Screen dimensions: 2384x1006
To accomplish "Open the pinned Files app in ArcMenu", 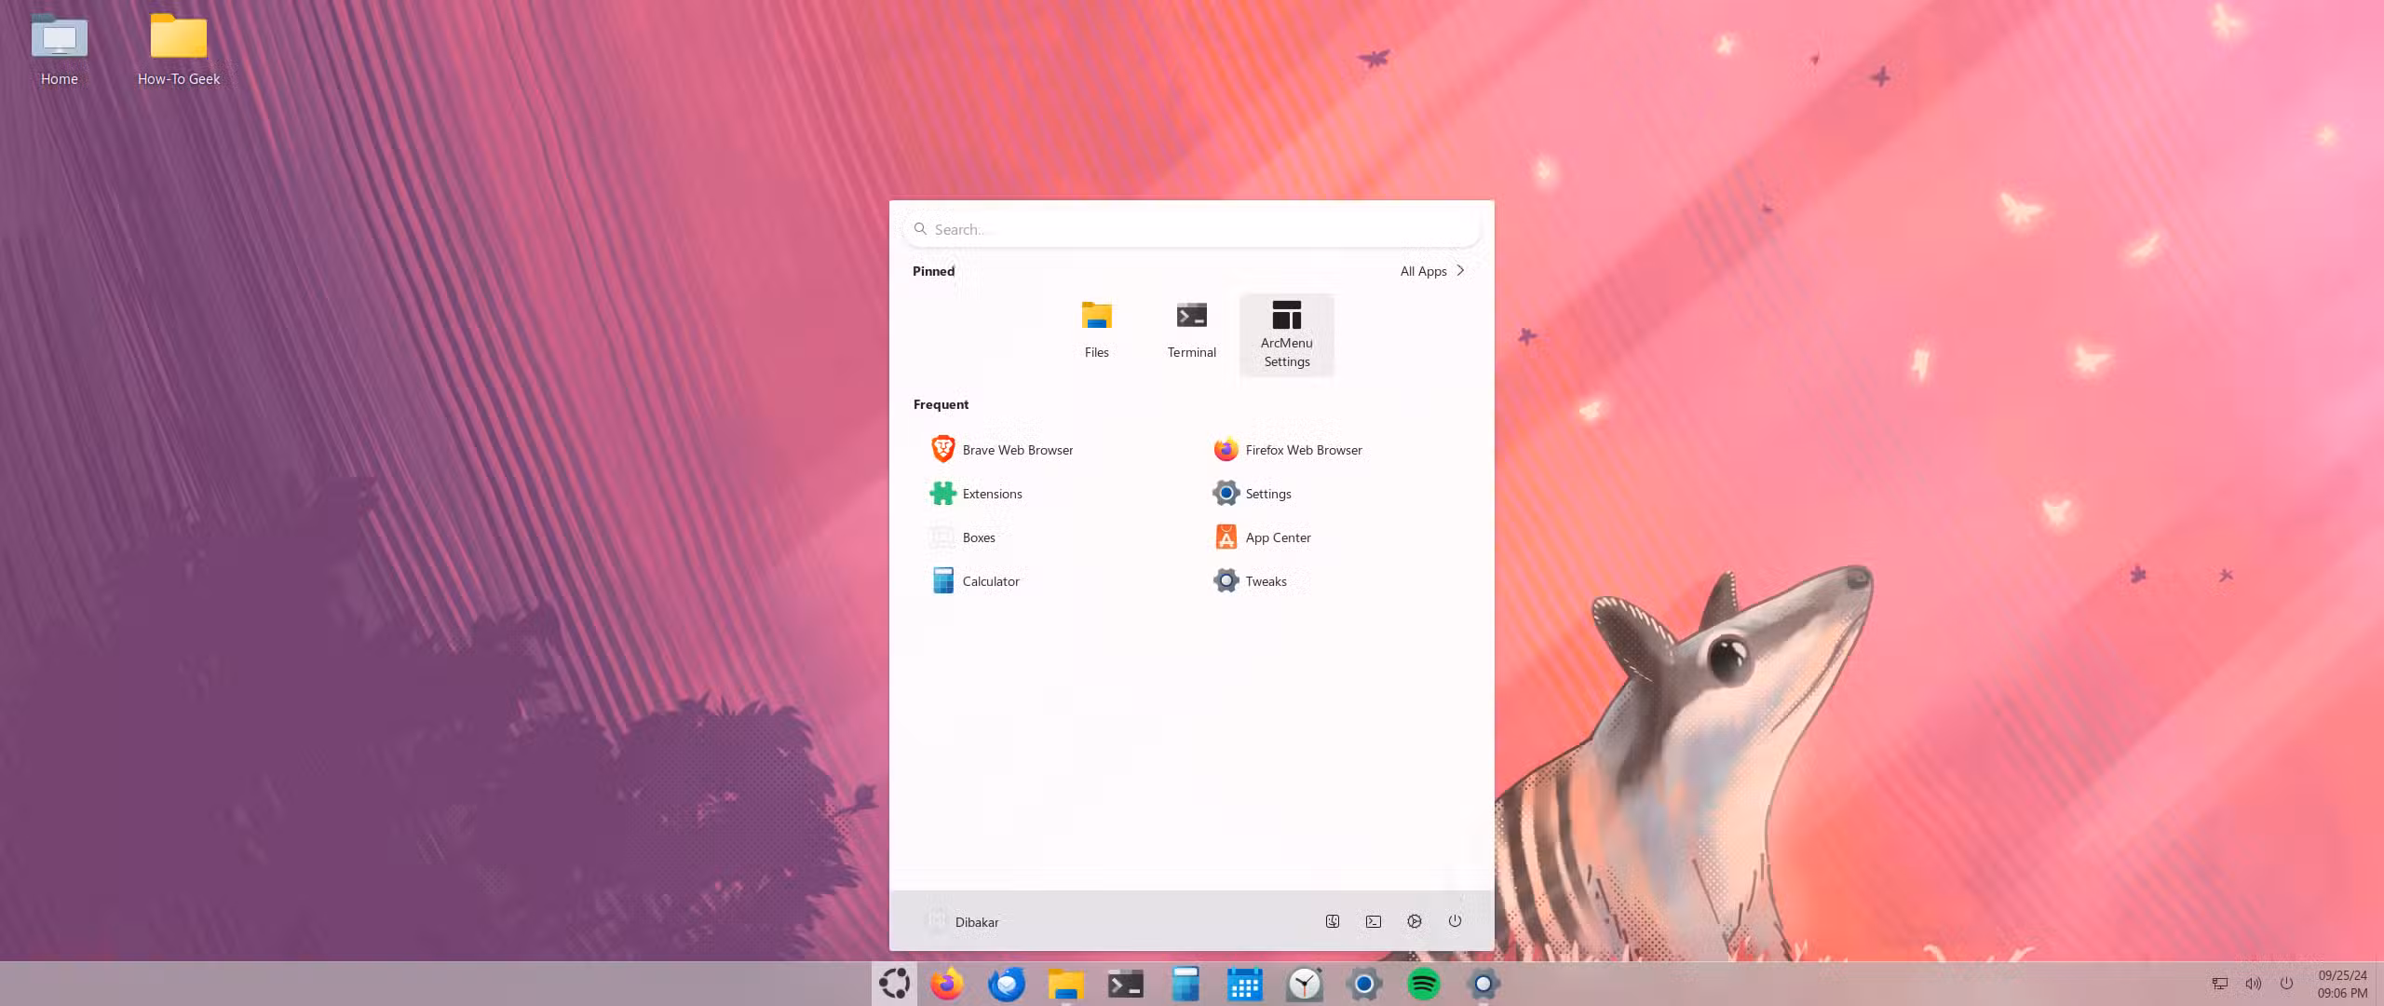I will (1096, 326).
